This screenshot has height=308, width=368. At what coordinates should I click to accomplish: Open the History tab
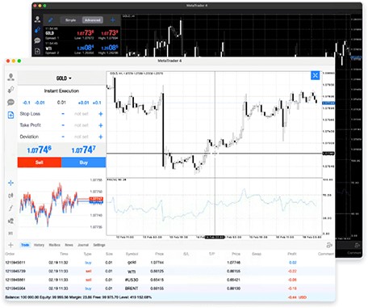pos(39,245)
